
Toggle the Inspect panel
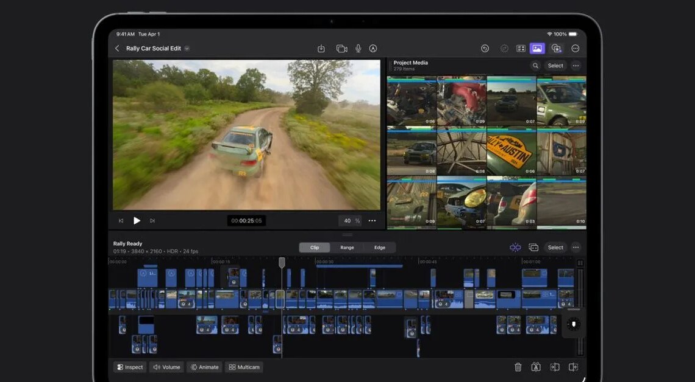(130, 367)
